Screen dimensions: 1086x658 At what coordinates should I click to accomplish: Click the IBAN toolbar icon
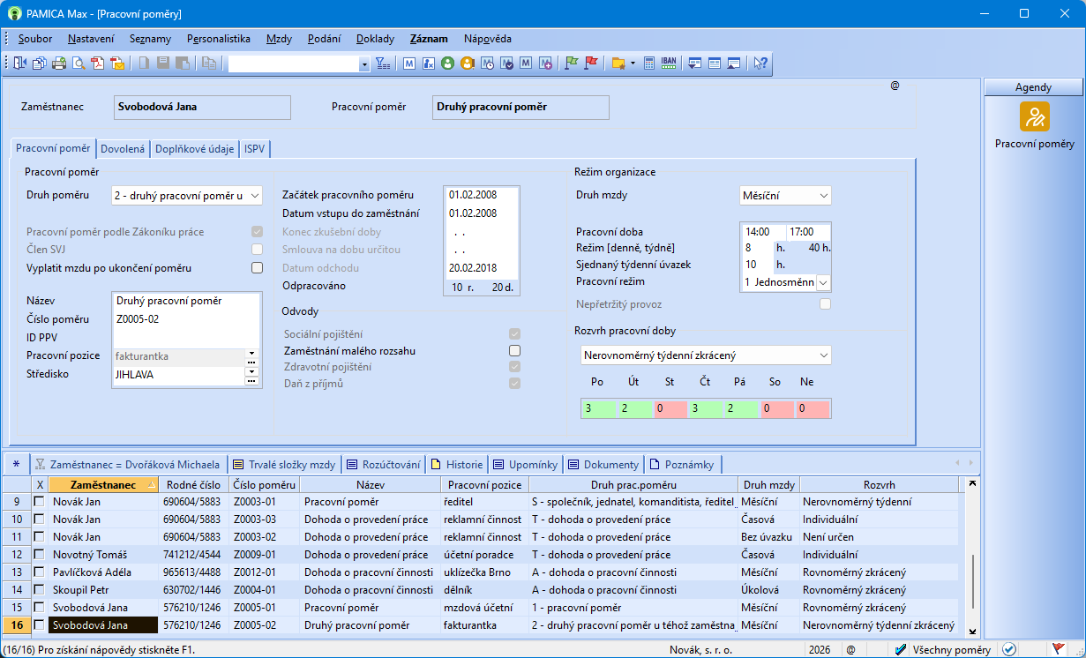pyautogui.click(x=669, y=64)
